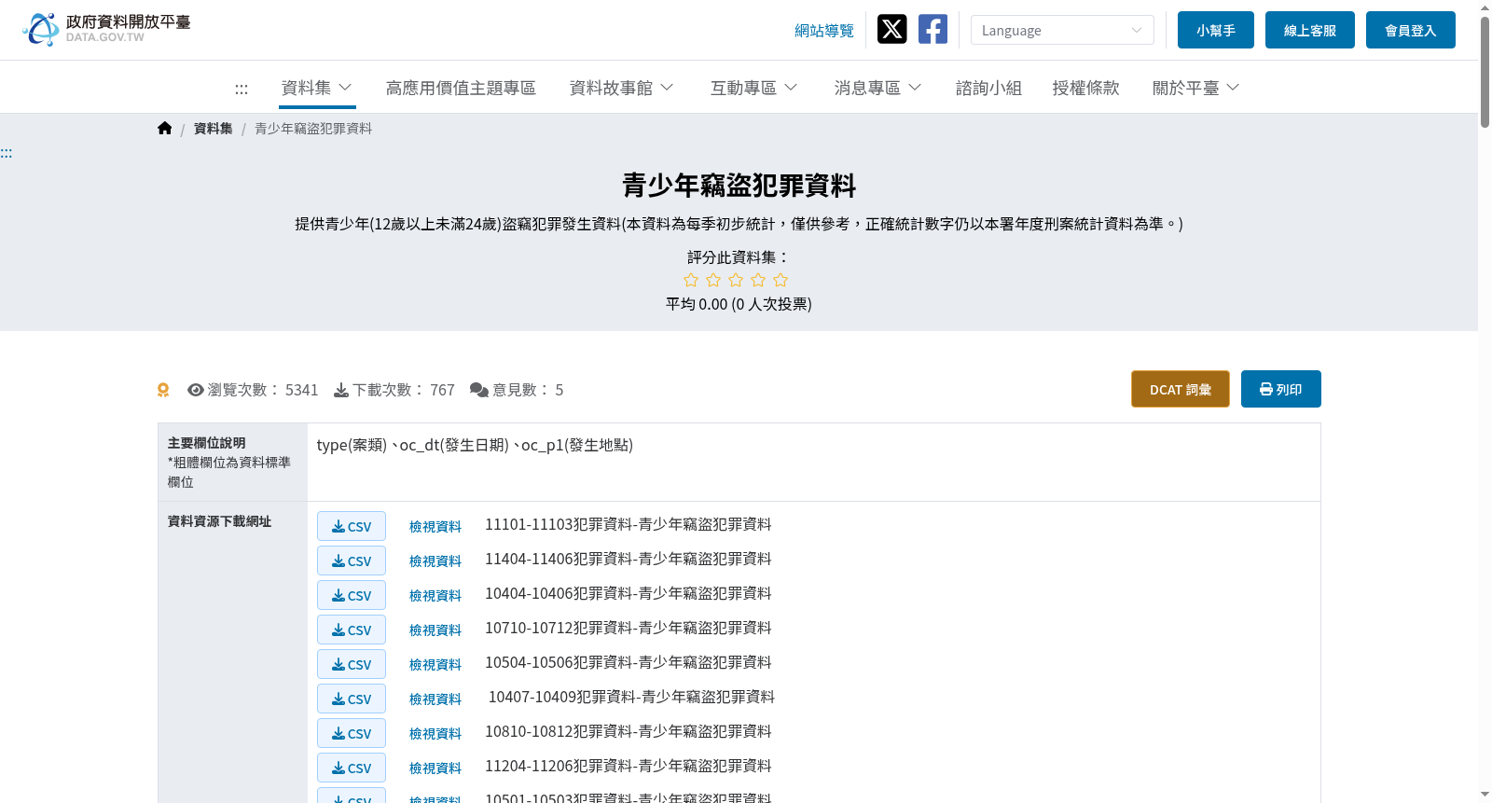This screenshot has width=1492, height=803.
Task: Open 檢視資料 for 10407-10409 data
Action: [x=435, y=699]
